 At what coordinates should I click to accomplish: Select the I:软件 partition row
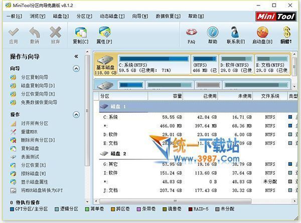(198, 173)
